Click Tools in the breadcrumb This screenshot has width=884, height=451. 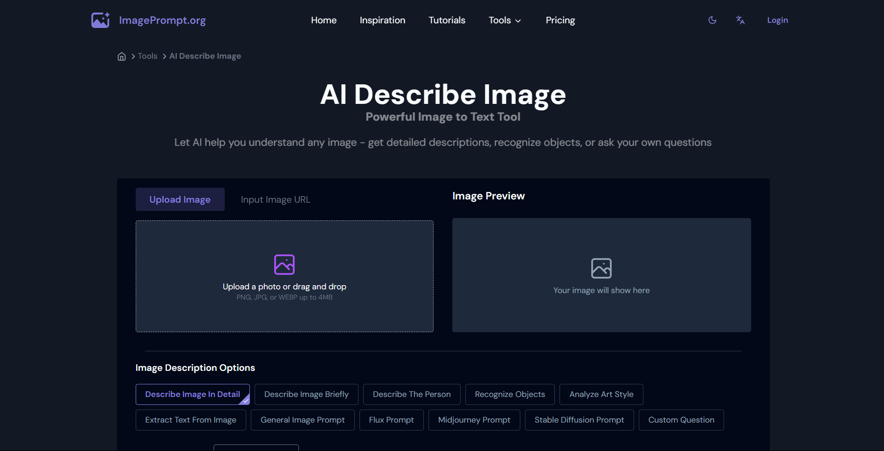(147, 56)
